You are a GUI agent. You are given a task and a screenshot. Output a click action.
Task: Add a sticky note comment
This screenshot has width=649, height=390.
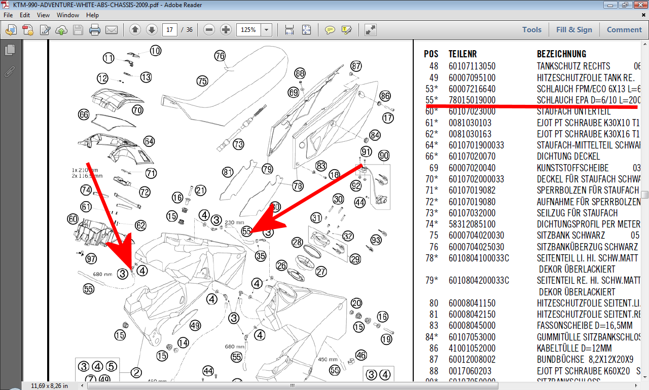(x=330, y=30)
